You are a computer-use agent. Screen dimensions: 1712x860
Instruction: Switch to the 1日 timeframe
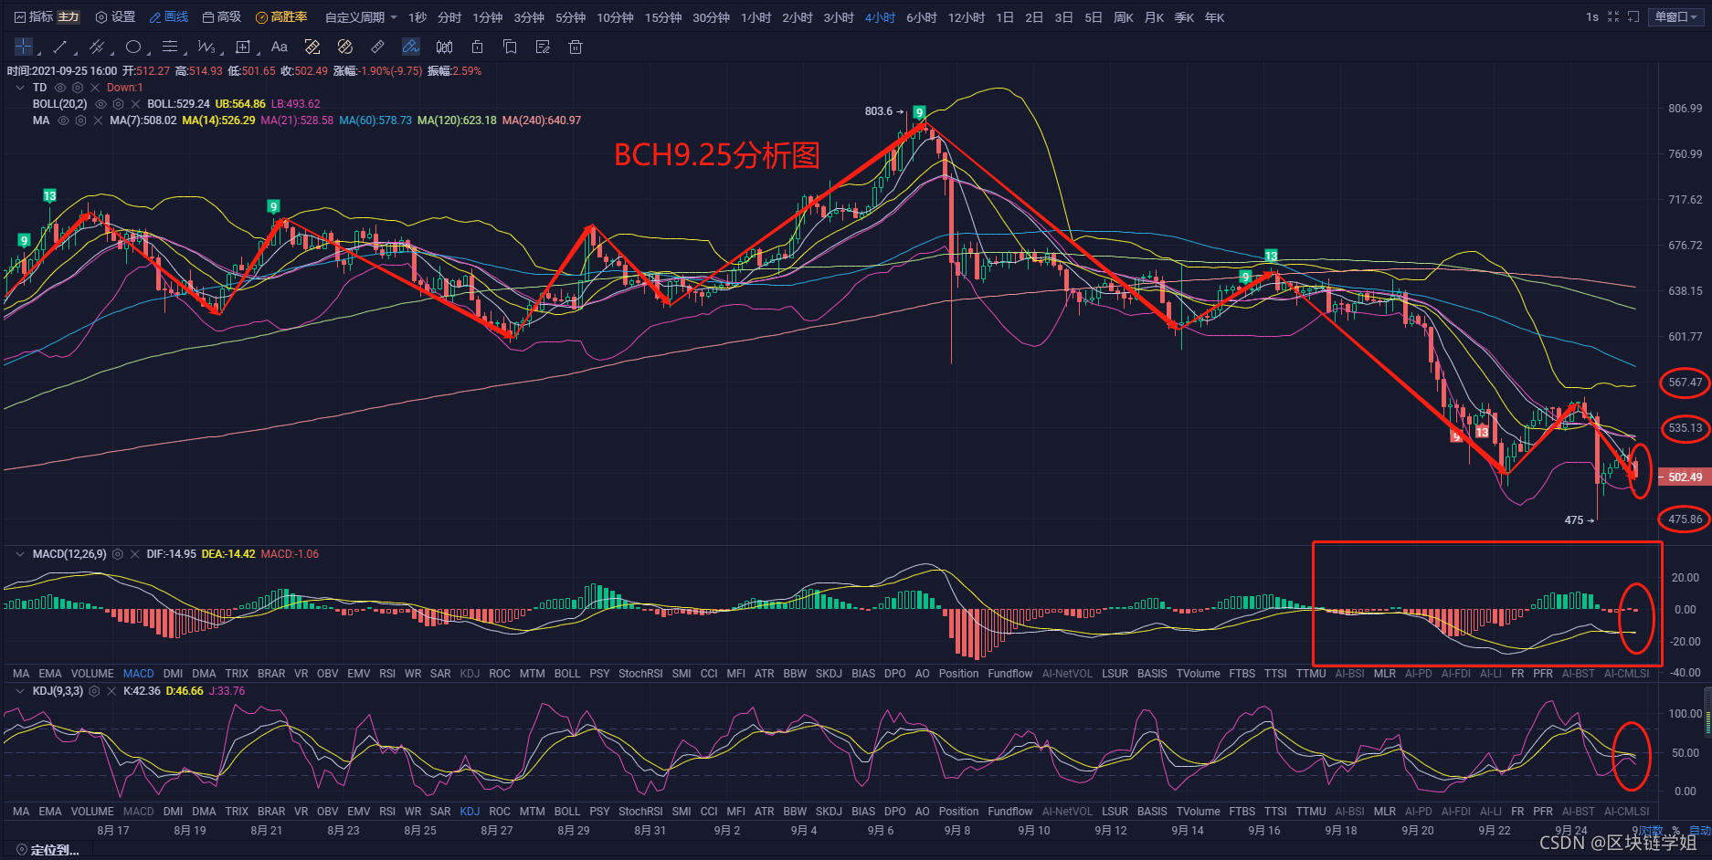pyautogui.click(x=1005, y=17)
